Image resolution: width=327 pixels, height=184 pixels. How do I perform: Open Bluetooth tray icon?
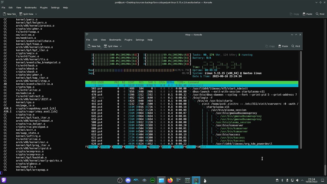point(282,180)
